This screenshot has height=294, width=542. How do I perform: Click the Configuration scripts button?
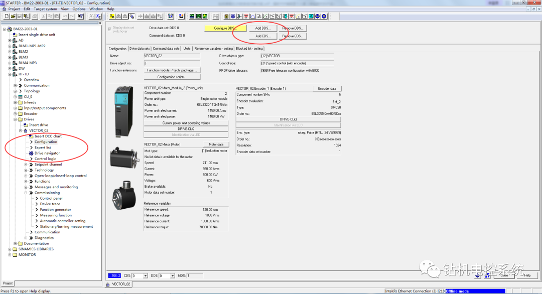(x=172, y=77)
